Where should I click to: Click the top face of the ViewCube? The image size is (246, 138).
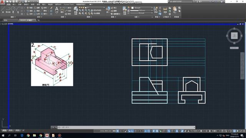pos(234,36)
